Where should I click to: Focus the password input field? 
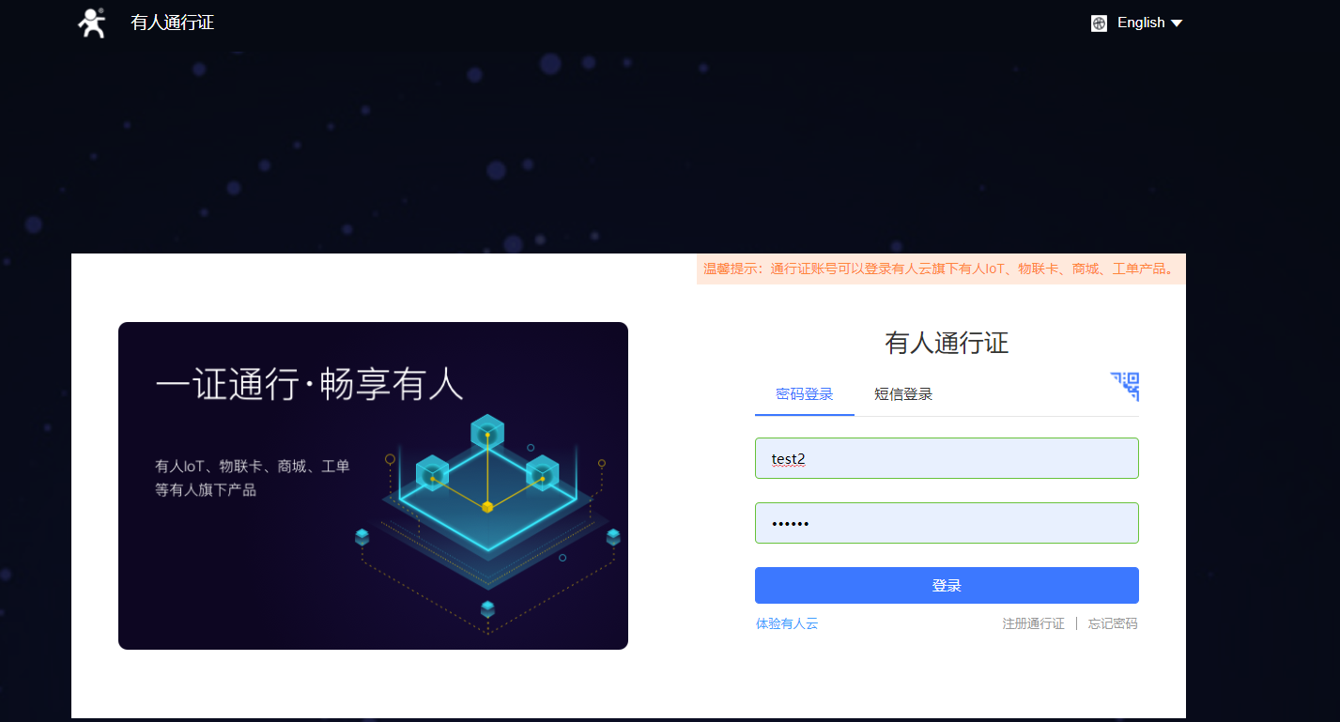click(x=947, y=523)
